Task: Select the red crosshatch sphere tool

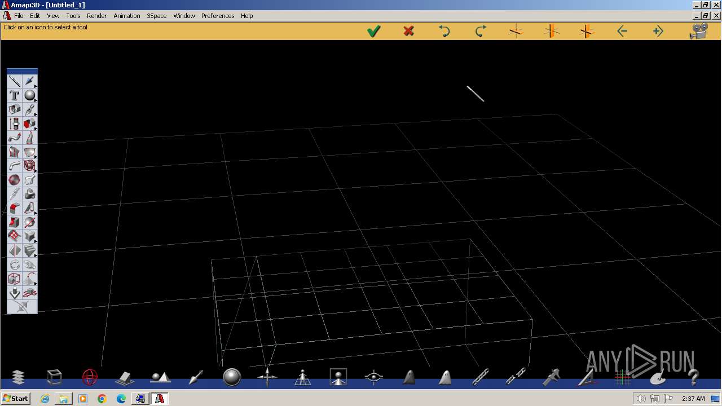Action: point(15,180)
